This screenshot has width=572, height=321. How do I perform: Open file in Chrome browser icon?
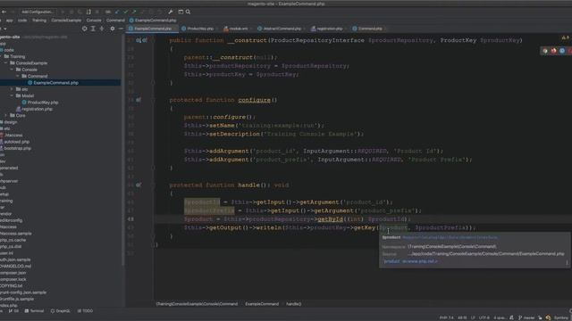point(545,51)
